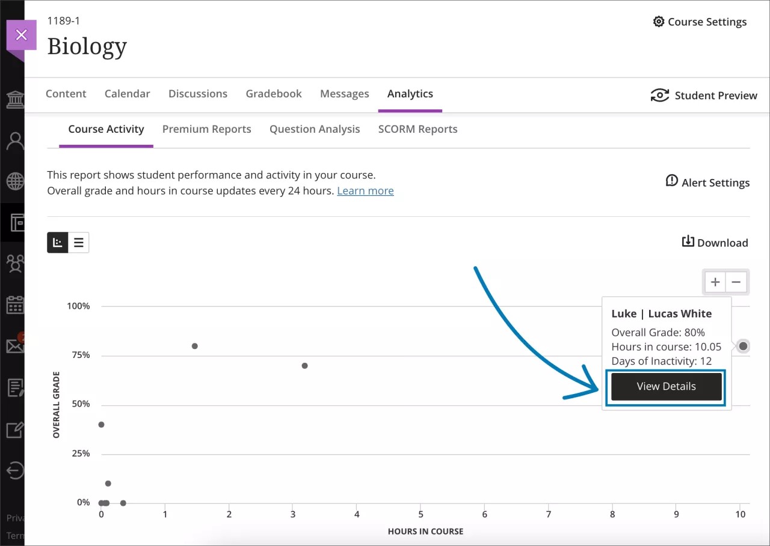Open the Learn more link
The image size is (770, 546).
[x=365, y=190]
